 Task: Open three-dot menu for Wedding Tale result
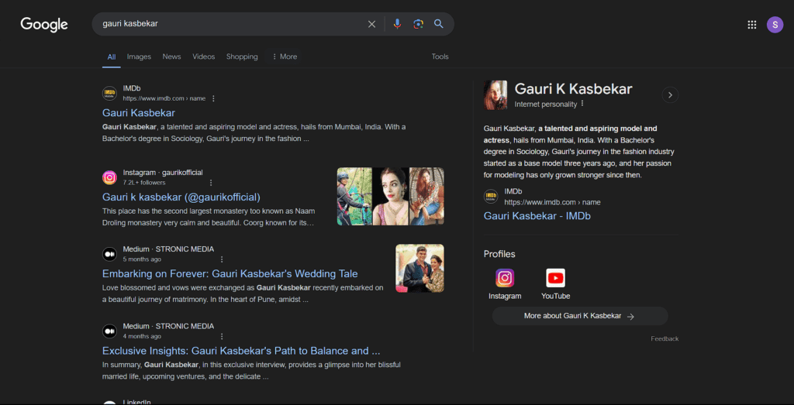click(221, 259)
